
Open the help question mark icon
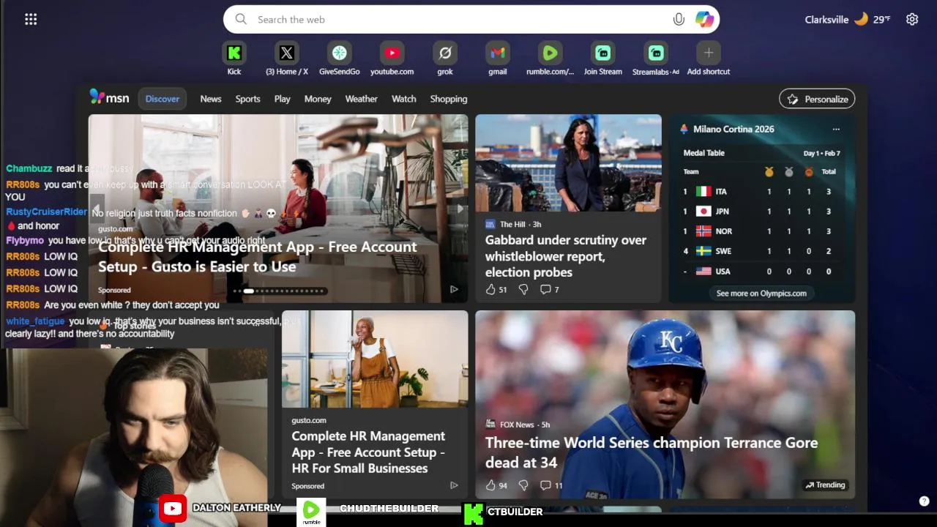click(x=924, y=501)
